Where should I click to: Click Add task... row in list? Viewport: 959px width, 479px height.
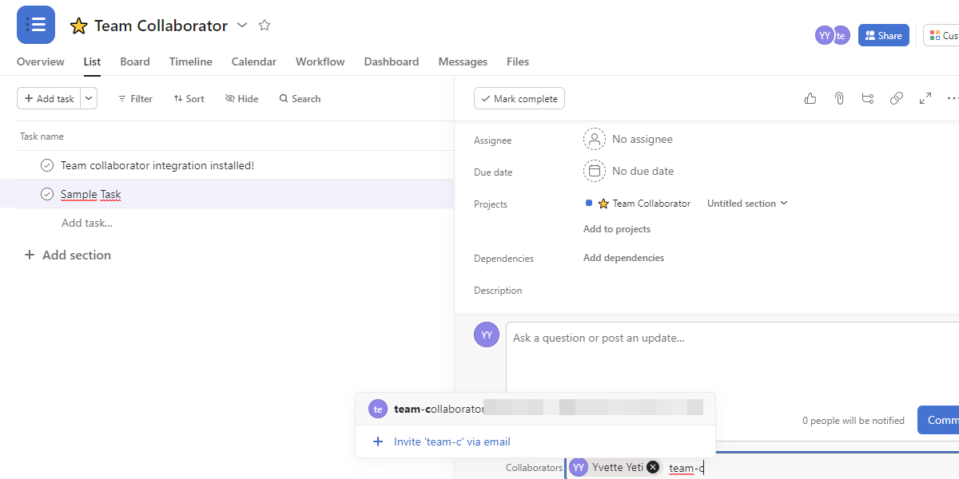point(87,223)
